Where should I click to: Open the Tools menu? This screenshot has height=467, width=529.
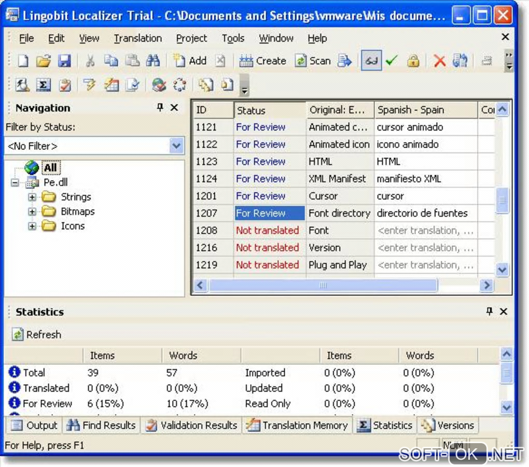[233, 38]
